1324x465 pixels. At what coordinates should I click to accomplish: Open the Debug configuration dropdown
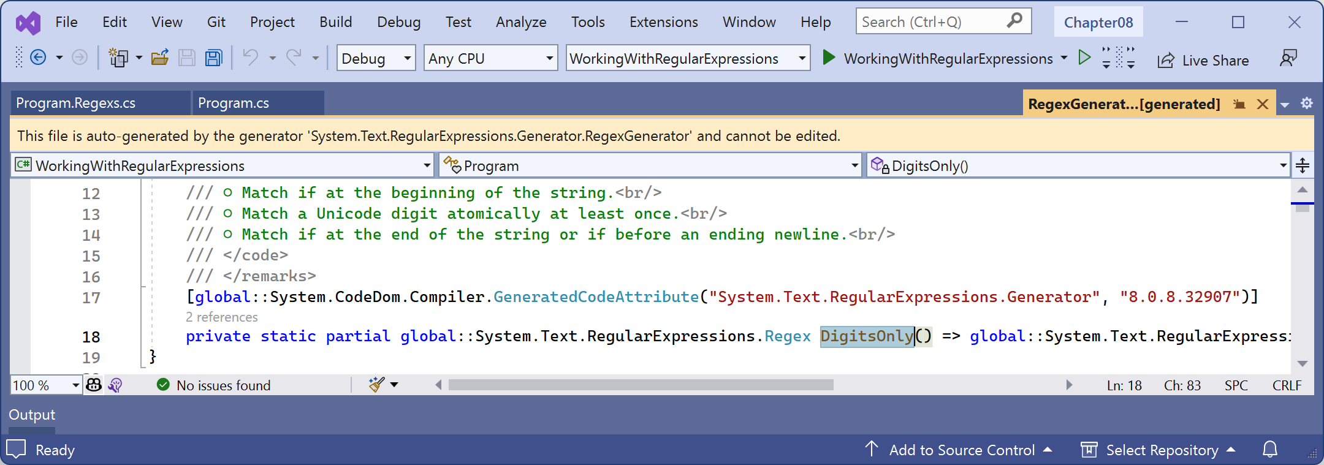376,58
